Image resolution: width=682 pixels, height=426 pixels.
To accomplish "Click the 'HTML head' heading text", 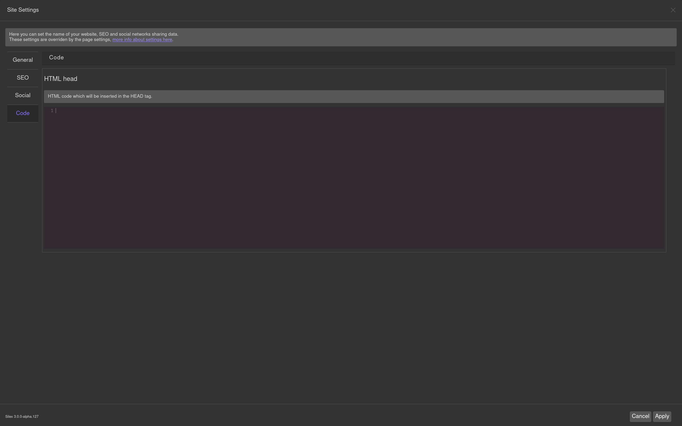I will (60, 79).
